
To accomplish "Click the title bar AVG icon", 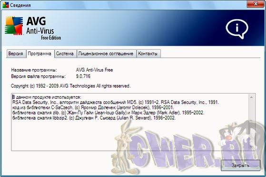I will [x=6, y=5].
